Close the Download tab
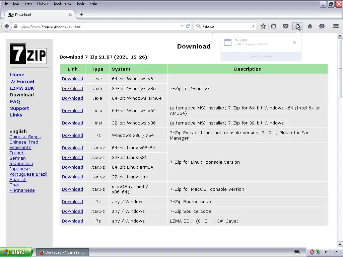The image size is (343, 257). click(x=70, y=15)
